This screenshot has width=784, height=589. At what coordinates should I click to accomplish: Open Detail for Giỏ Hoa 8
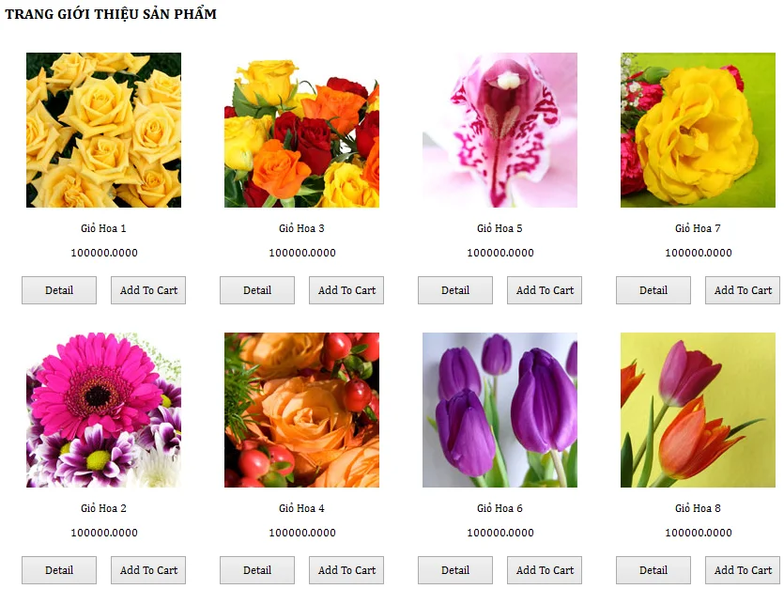tap(653, 570)
